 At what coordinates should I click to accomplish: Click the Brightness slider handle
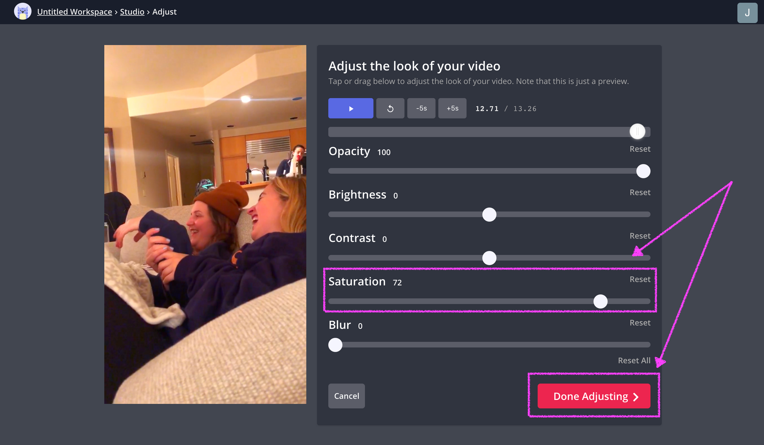click(489, 215)
